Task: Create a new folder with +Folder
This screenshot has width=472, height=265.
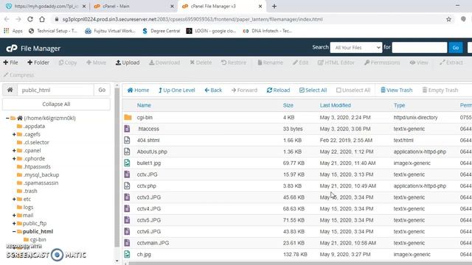Action: point(38,63)
